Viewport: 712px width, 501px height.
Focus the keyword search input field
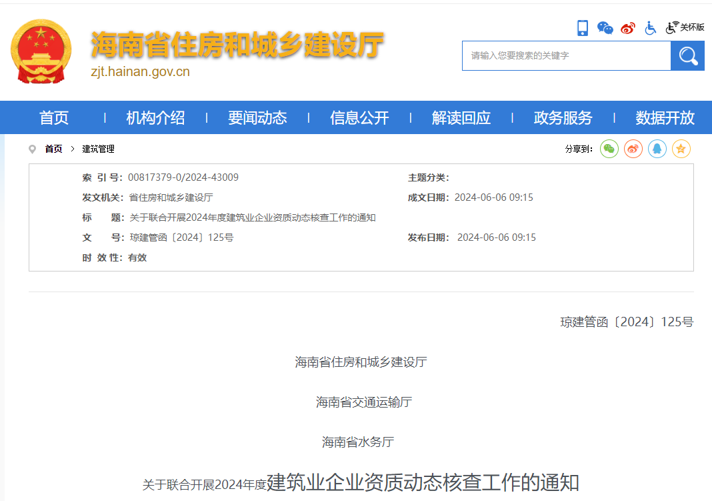pos(566,56)
